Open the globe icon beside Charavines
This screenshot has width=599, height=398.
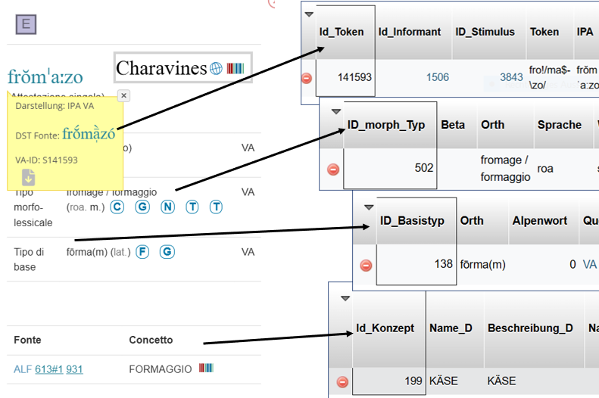(217, 69)
